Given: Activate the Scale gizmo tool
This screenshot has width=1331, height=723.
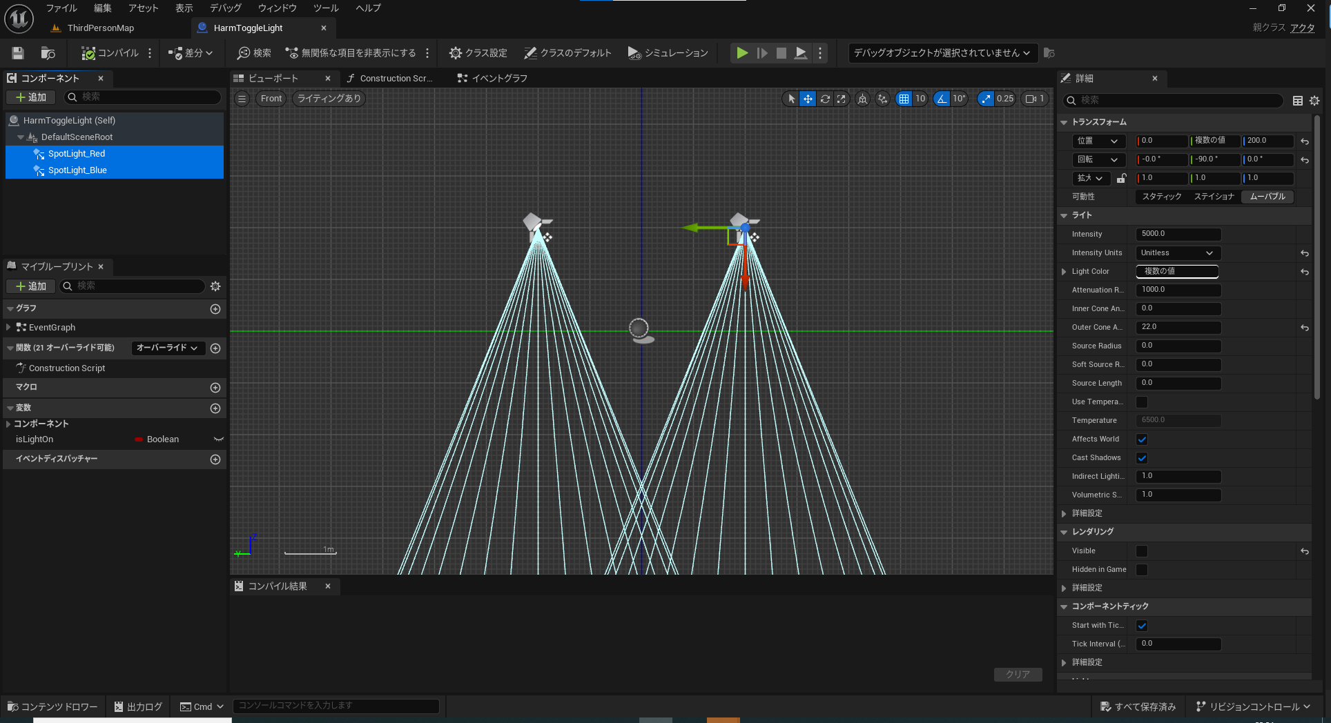Looking at the screenshot, I should point(841,99).
